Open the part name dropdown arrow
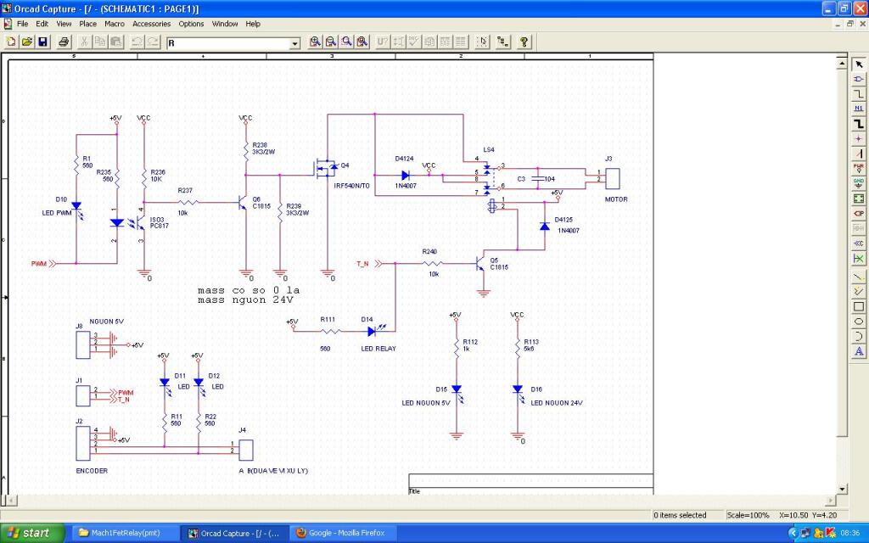Image resolution: width=869 pixels, height=543 pixels. [x=294, y=43]
